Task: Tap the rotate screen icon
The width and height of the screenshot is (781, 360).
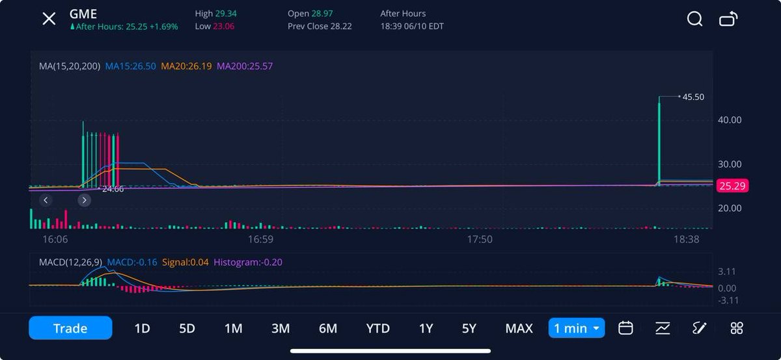Action: pos(728,19)
